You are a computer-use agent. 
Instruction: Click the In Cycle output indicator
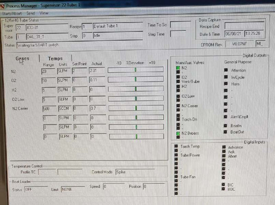pyautogui.click(x=226, y=77)
